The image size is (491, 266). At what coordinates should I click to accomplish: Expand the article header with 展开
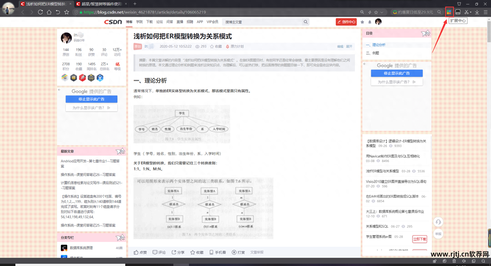[x=349, y=46]
